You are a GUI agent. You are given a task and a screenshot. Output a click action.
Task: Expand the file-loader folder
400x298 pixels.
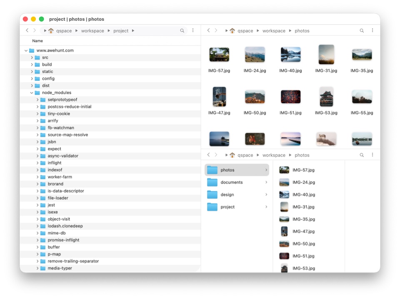pos(37,198)
